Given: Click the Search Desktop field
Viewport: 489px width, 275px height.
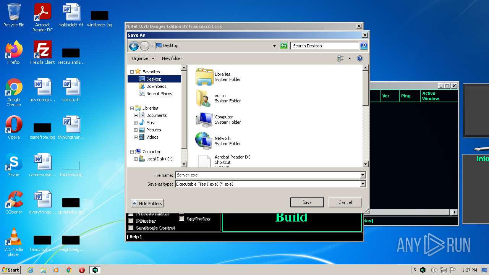Looking at the screenshot, I should 325,46.
